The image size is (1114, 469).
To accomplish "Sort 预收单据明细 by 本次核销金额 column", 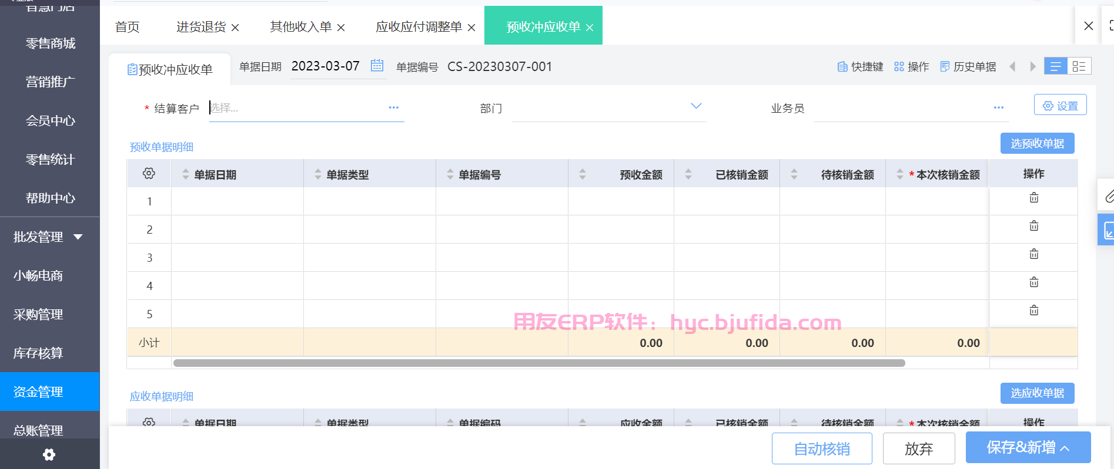I will click(x=900, y=174).
